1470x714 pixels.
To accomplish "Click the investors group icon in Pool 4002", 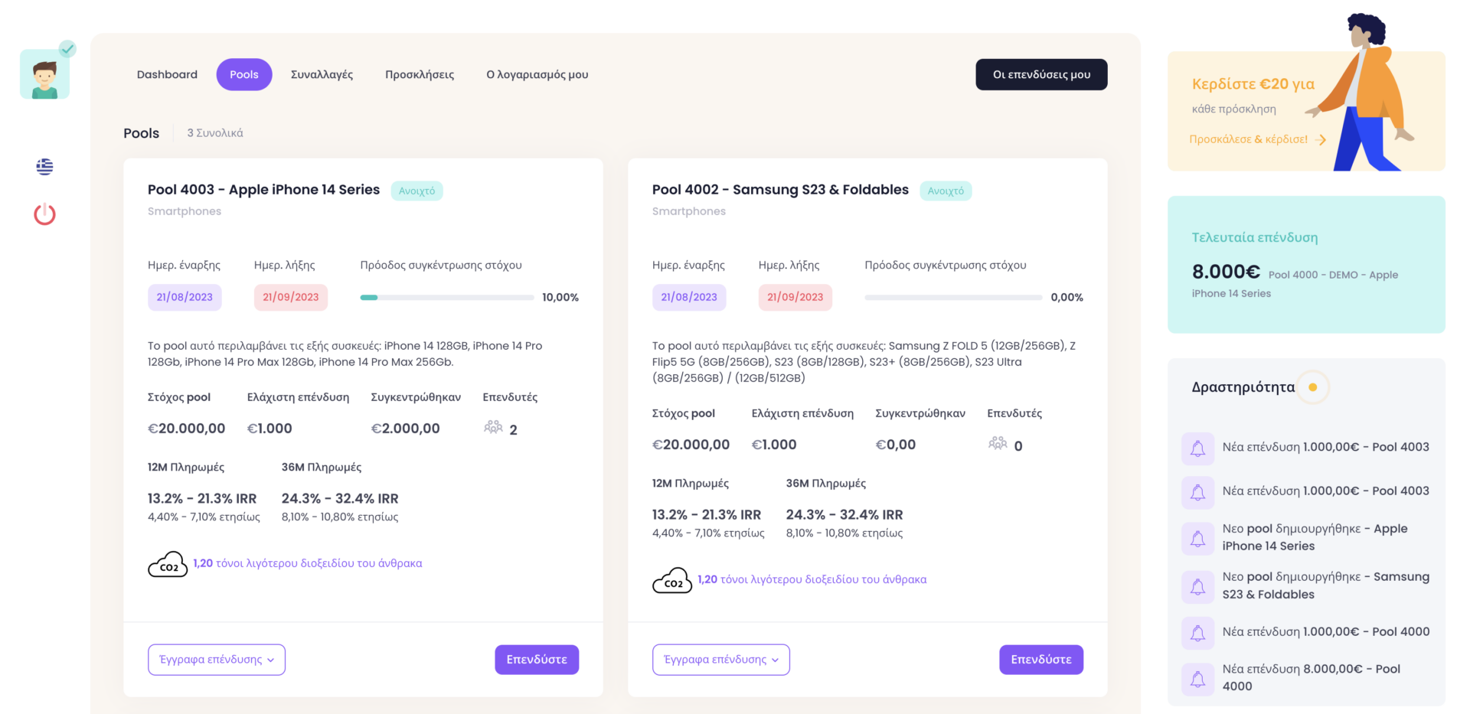I will [x=998, y=443].
